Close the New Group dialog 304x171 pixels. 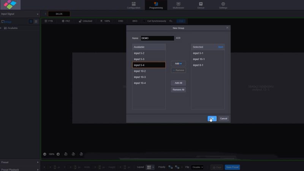pyautogui.click(x=227, y=28)
